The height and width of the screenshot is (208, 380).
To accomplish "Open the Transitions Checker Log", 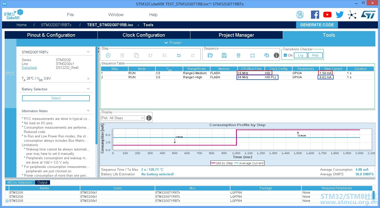I will (x=300, y=55).
